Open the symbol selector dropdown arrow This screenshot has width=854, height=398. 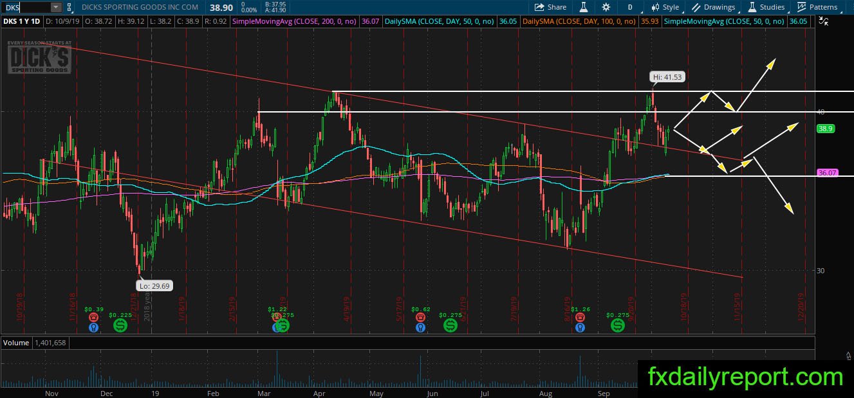(x=56, y=7)
